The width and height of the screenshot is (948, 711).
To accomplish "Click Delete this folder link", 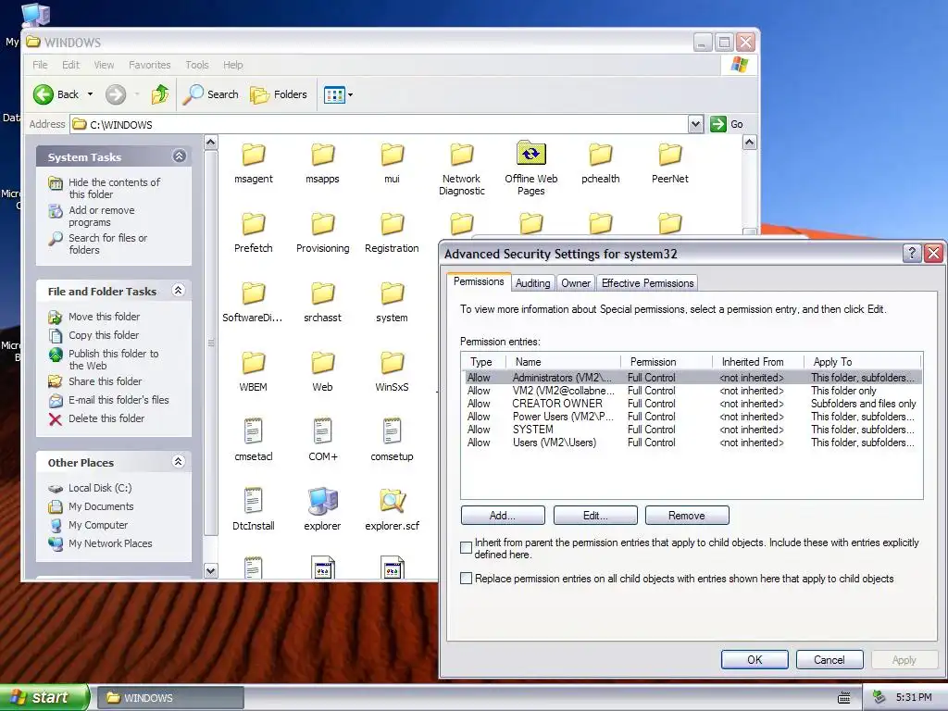I will click(106, 418).
